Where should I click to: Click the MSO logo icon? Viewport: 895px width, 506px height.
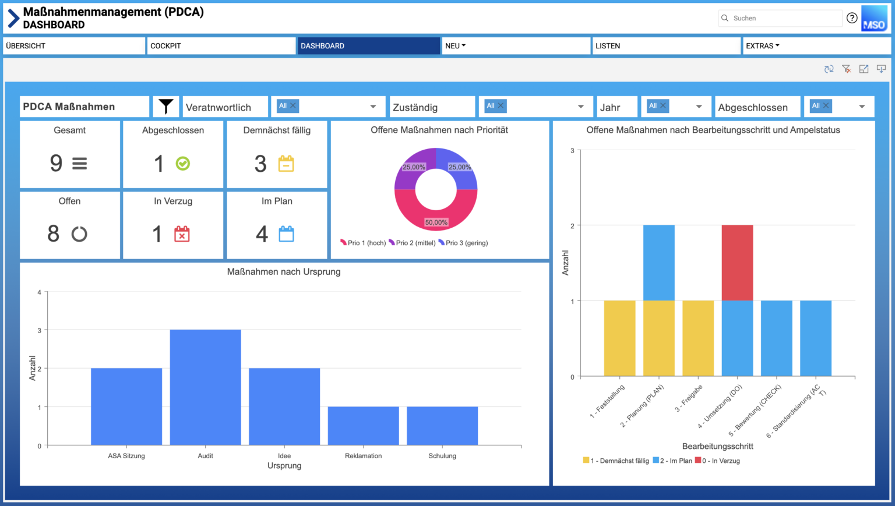(874, 18)
